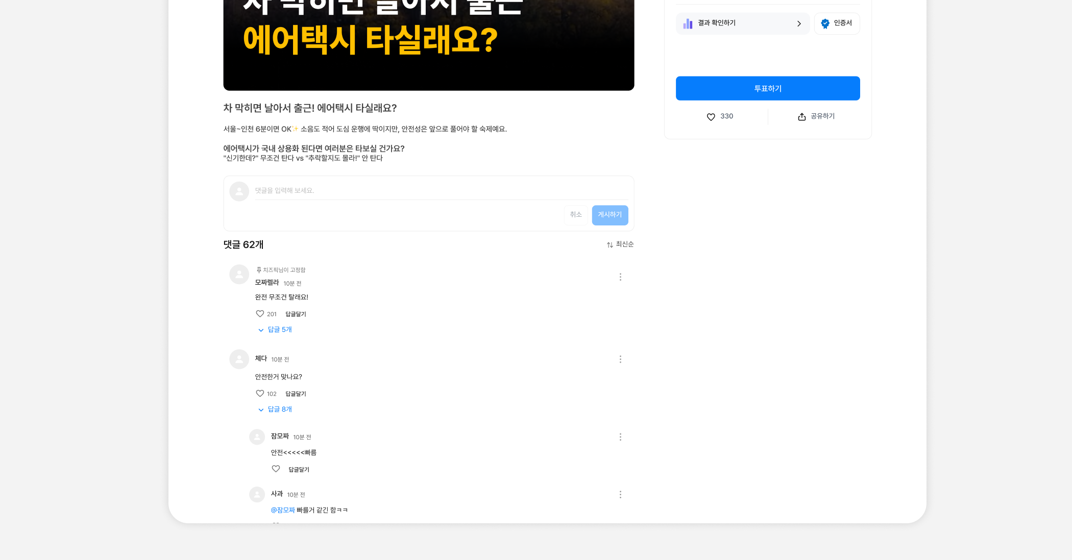
Task: Like 모짜렐라's comment with 201 hearts
Action: 260,314
